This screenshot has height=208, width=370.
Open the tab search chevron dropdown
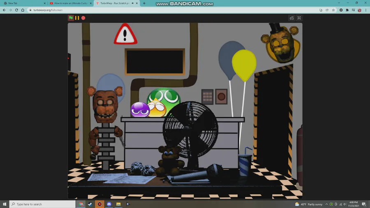pos(339,3)
